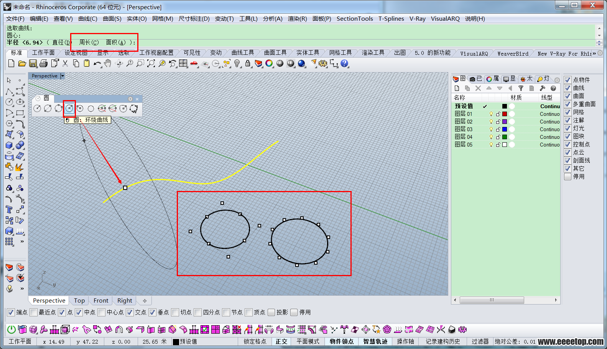
Task: Toggle the 交点 (Int) osnap checkbox
Action: point(130,312)
